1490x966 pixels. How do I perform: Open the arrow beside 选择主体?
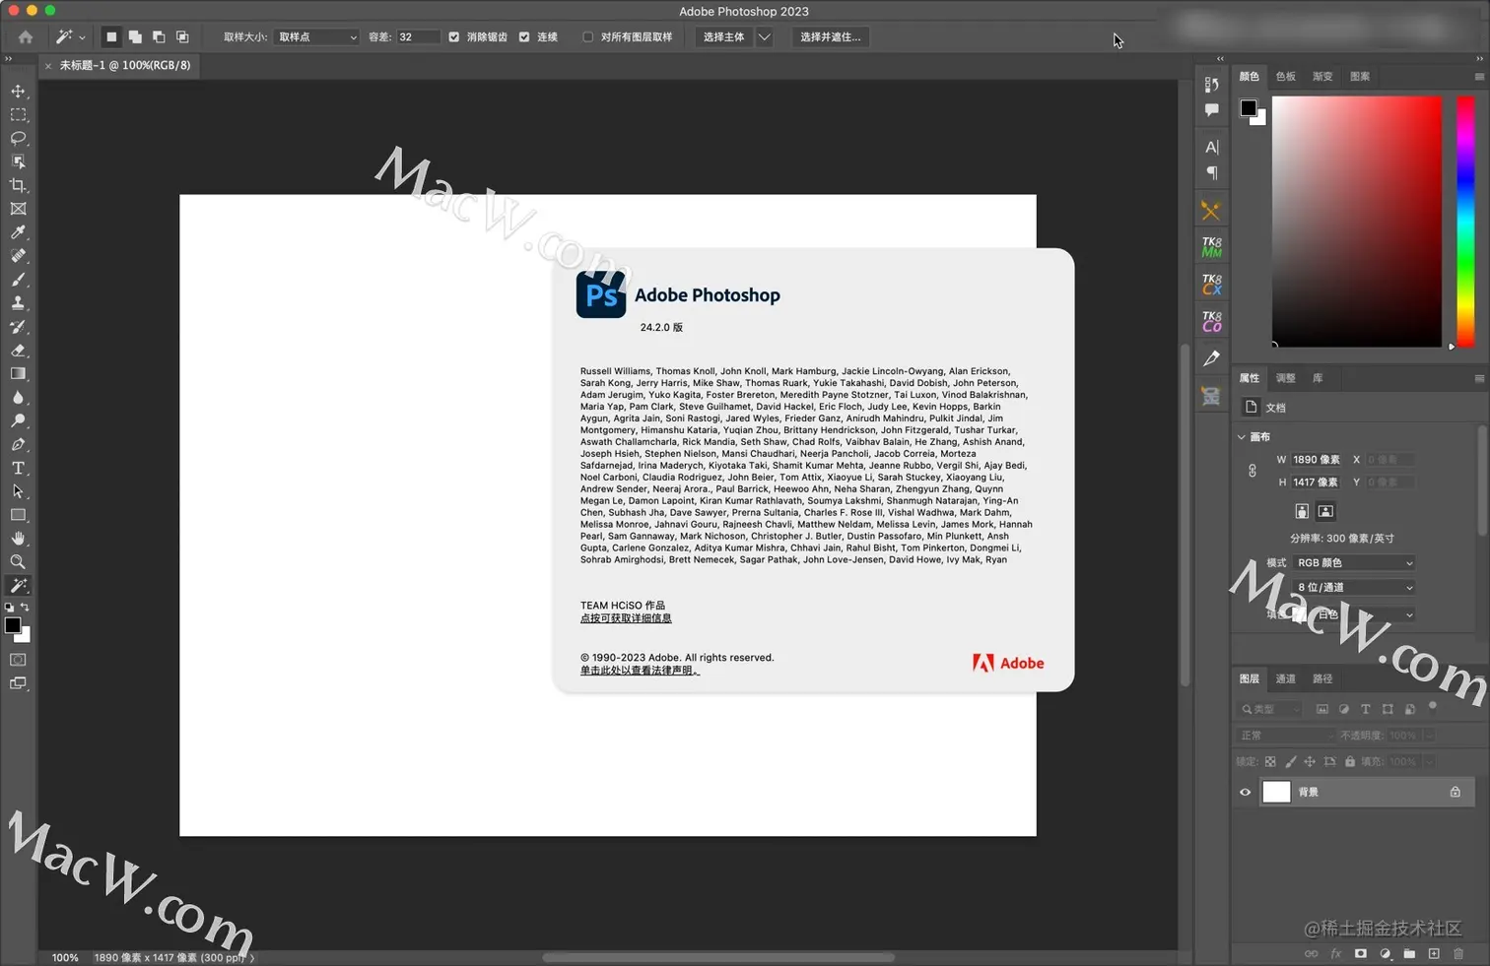(x=765, y=37)
